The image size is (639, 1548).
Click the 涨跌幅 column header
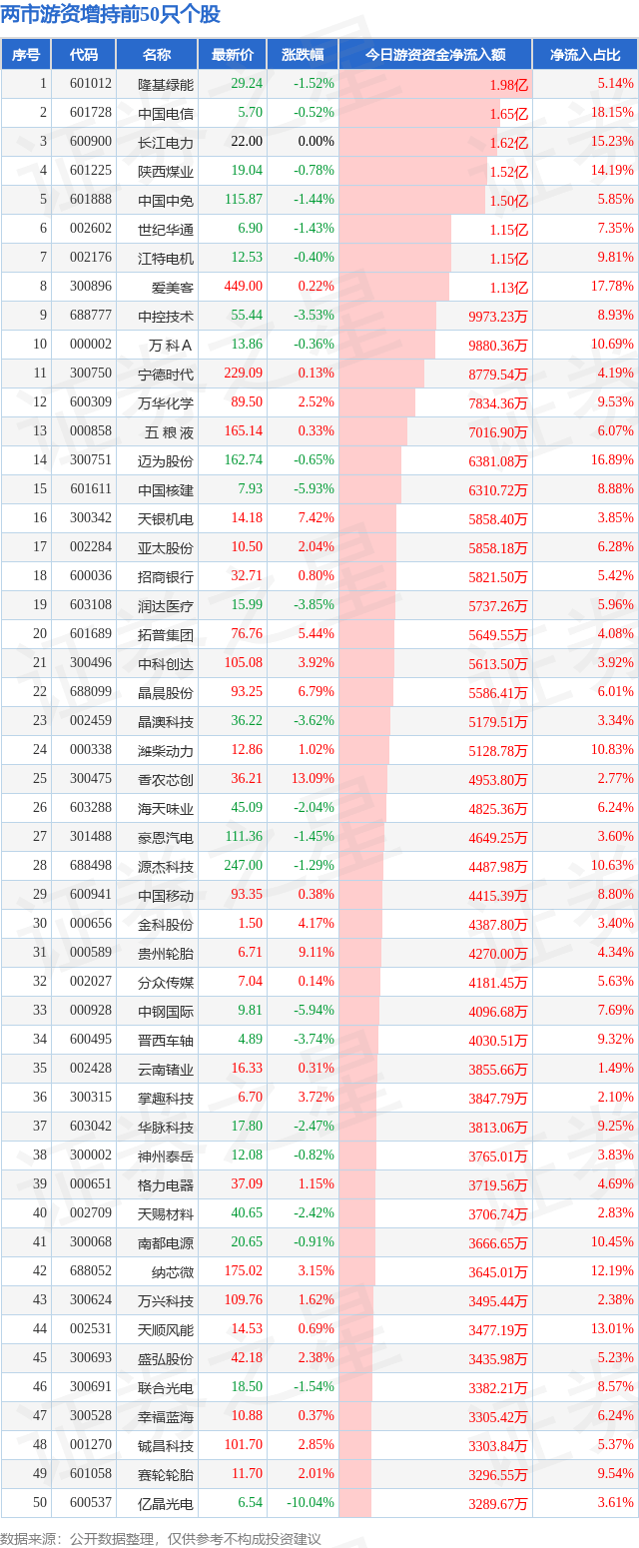(x=303, y=55)
